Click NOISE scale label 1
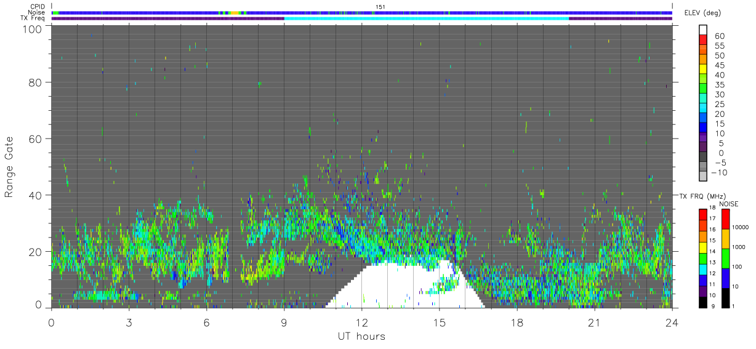The height and width of the screenshot is (349, 756). point(734,306)
